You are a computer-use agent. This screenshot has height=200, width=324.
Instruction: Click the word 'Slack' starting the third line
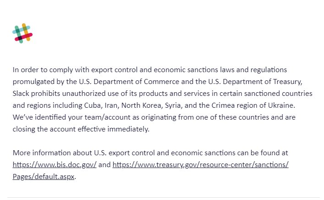22,93
